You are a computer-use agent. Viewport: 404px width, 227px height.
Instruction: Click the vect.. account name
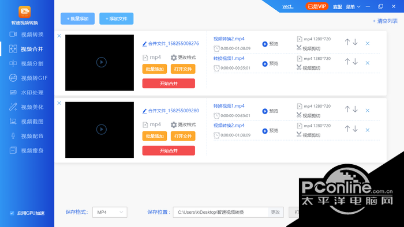pyautogui.click(x=288, y=6)
